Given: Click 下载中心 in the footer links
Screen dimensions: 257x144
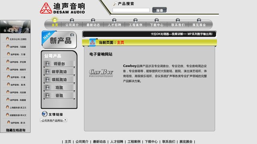Looking at the screenshot, I should tap(151, 142).
